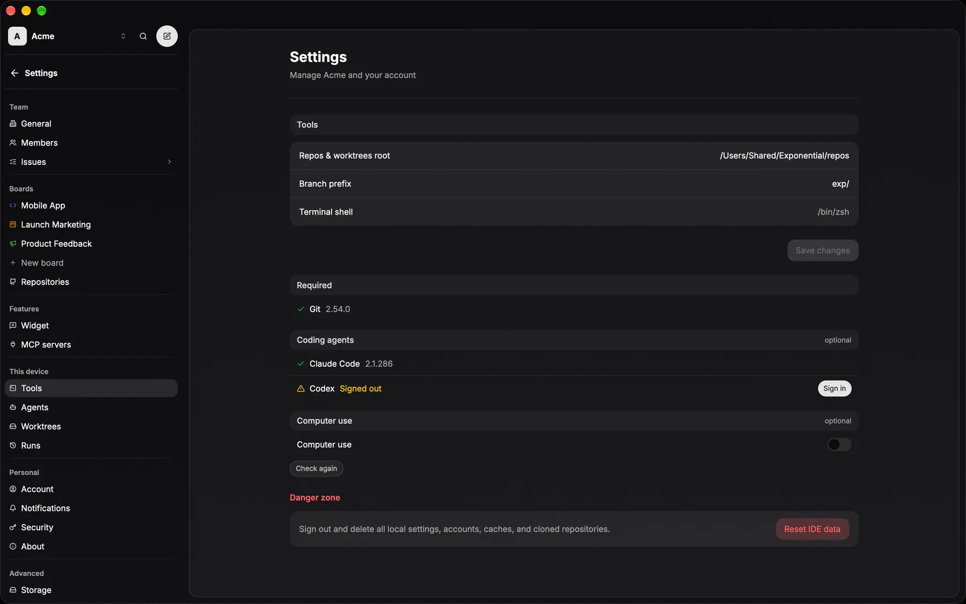
Task: Open the About page
Action: point(91,547)
